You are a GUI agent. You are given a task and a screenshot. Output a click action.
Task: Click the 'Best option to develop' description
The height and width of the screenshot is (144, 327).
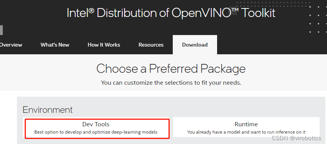coord(96,132)
